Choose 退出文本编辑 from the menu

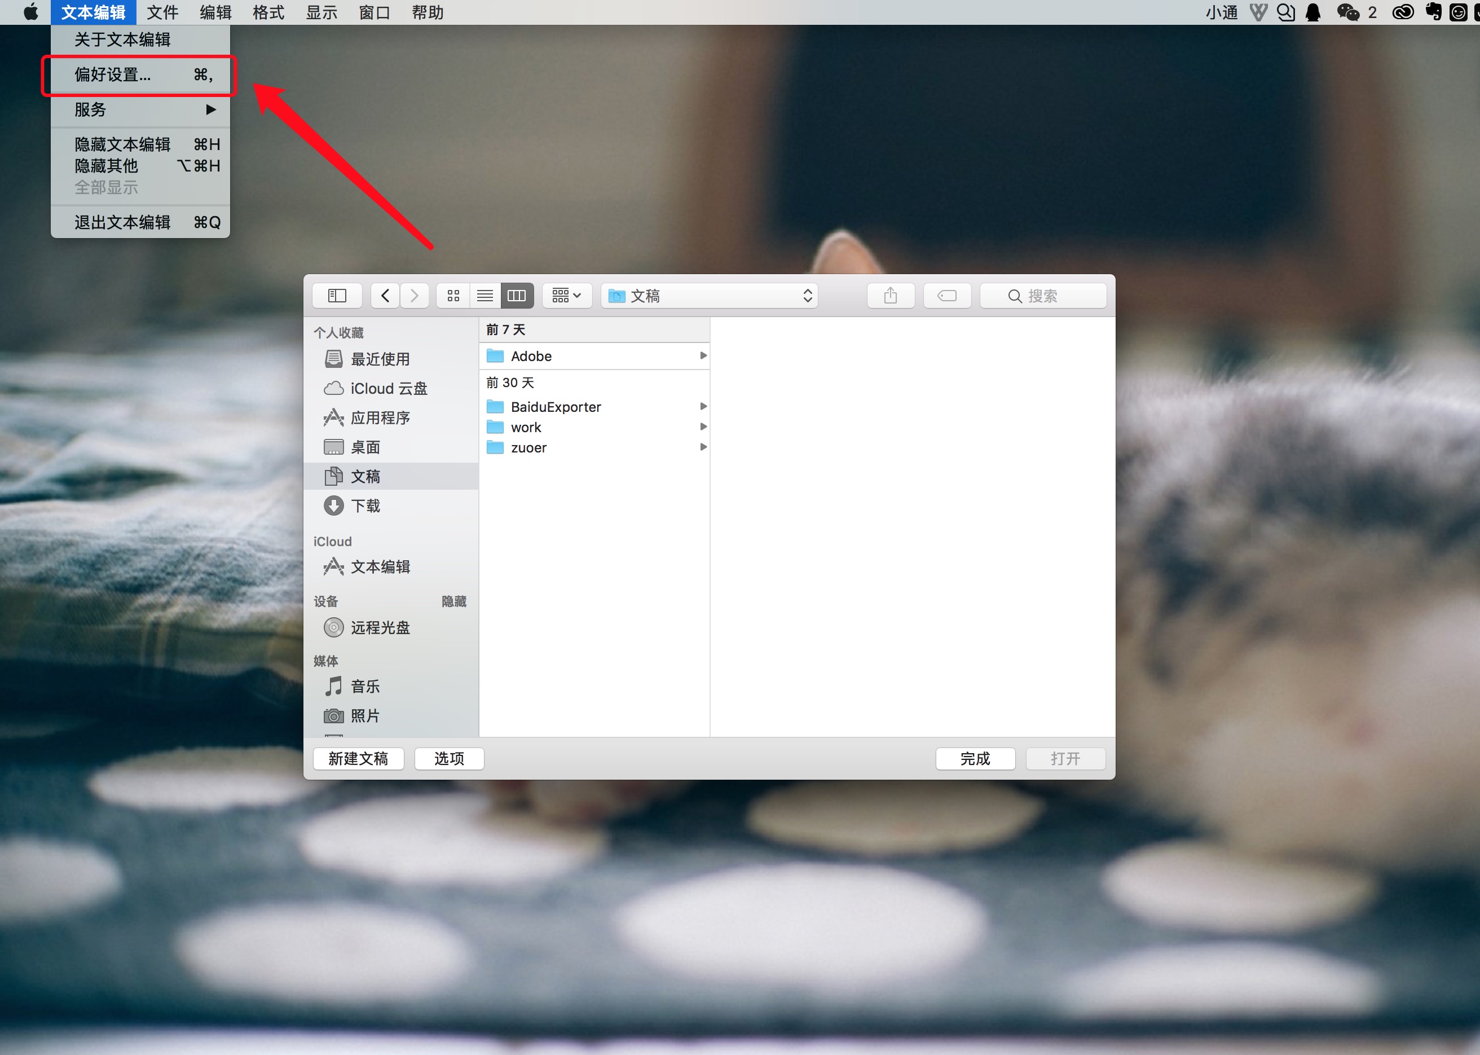(140, 222)
